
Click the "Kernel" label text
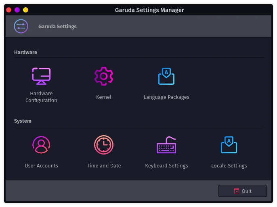(104, 97)
